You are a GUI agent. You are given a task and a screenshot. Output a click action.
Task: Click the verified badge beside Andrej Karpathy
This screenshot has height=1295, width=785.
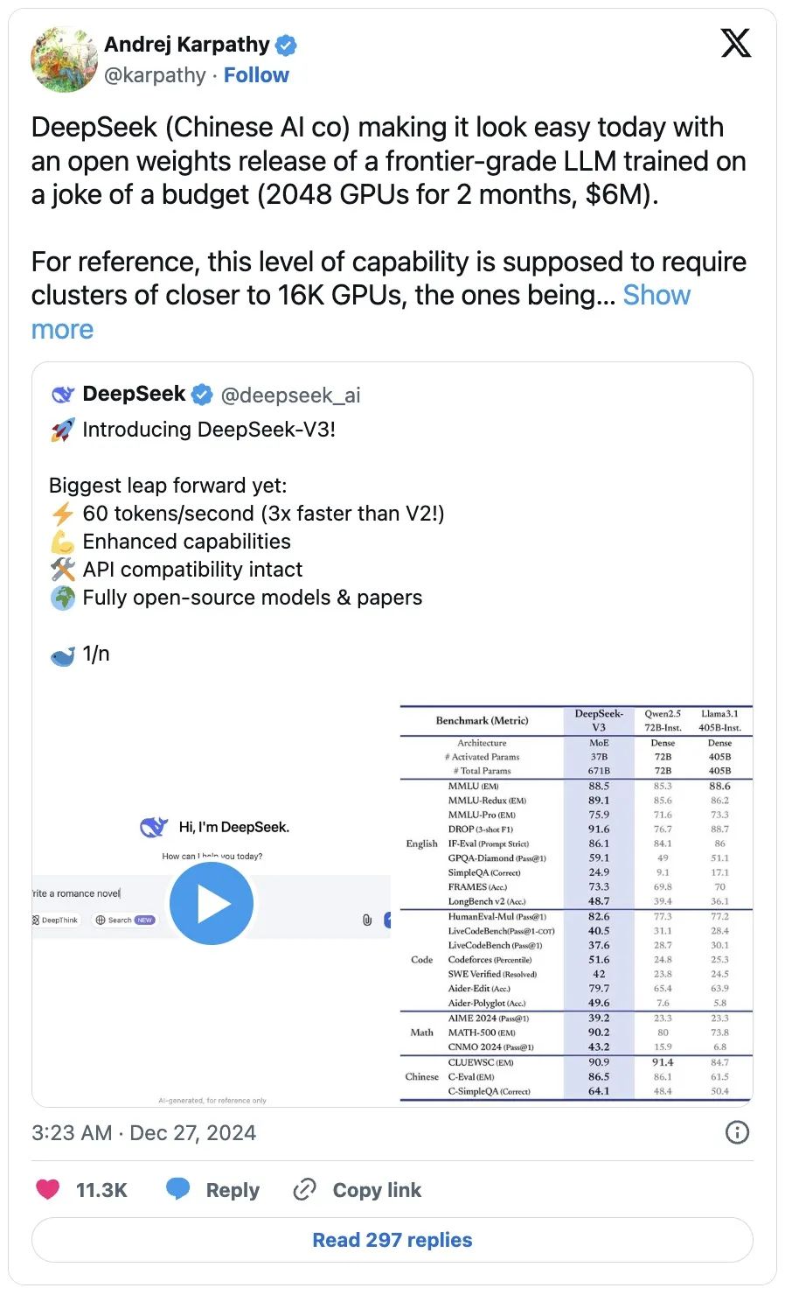pos(287,45)
